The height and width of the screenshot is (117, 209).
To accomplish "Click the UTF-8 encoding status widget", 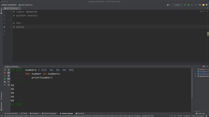I will pos(180,116).
